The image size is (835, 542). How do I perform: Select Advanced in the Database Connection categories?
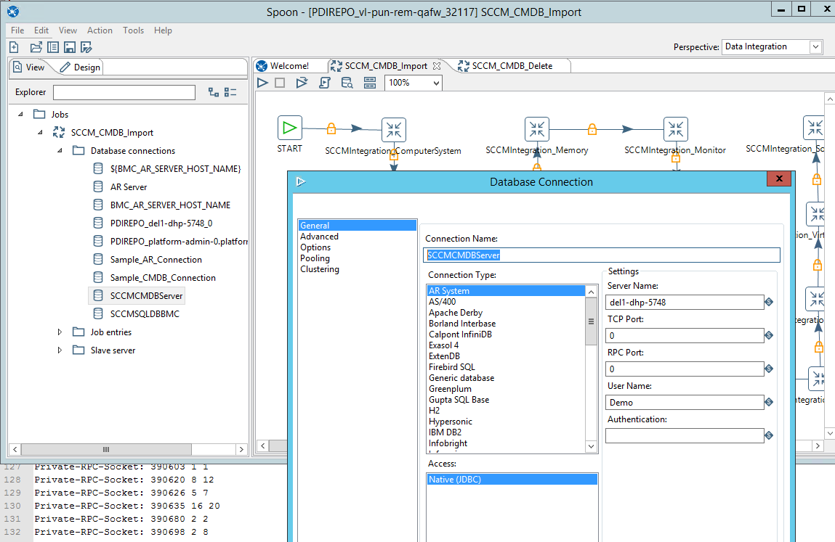(319, 237)
